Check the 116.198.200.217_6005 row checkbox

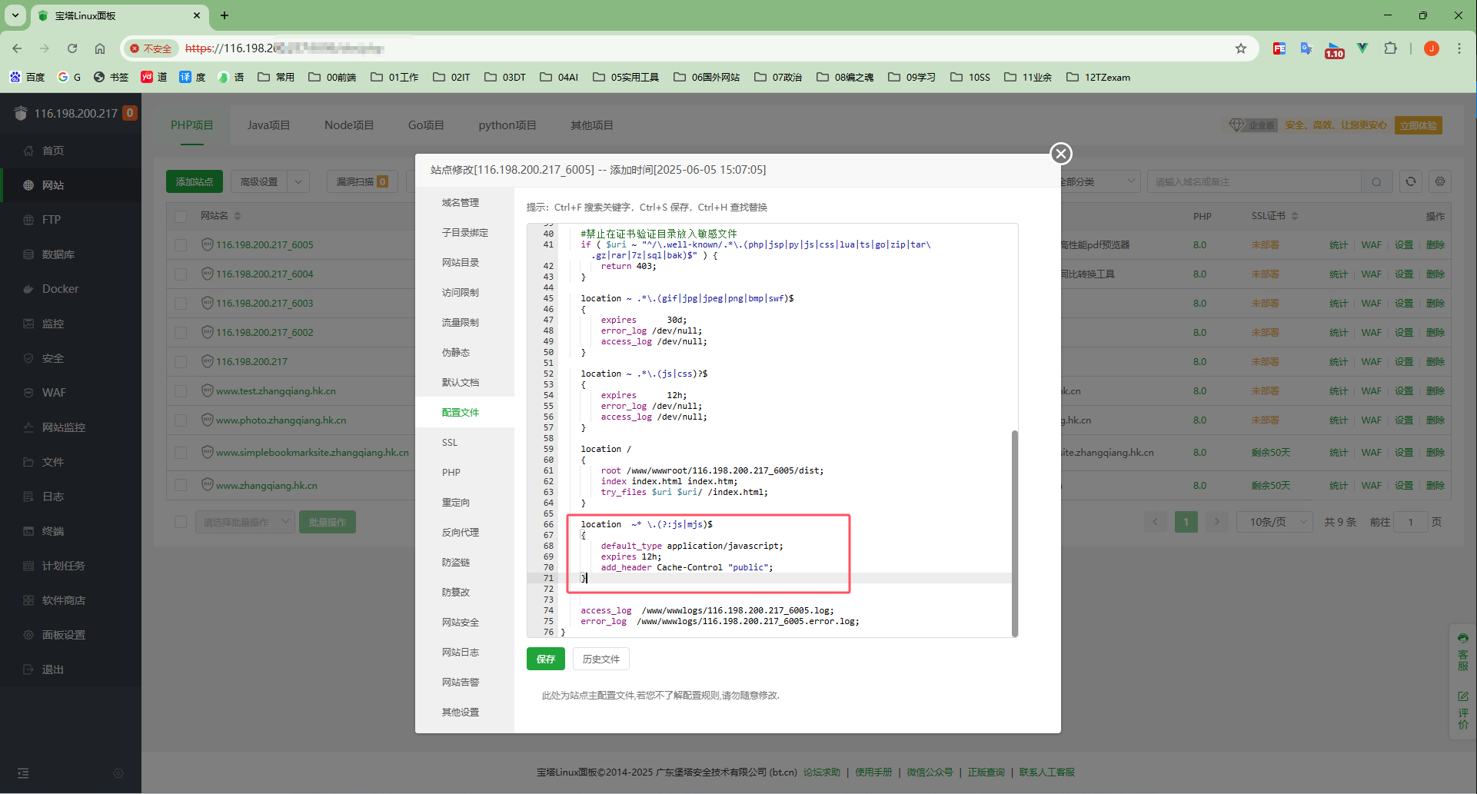(x=181, y=244)
